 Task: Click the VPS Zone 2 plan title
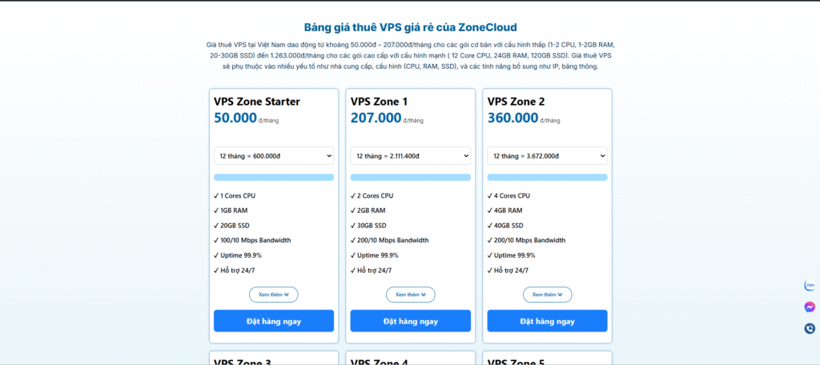(x=517, y=102)
